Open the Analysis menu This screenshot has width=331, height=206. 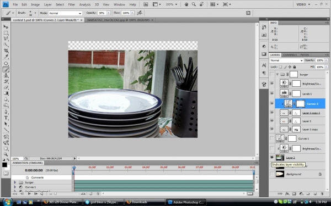(85, 4)
